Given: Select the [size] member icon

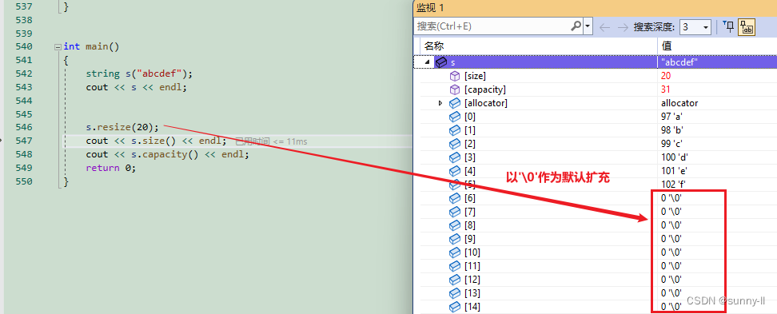Looking at the screenshot, I should [x=454, y=76].
